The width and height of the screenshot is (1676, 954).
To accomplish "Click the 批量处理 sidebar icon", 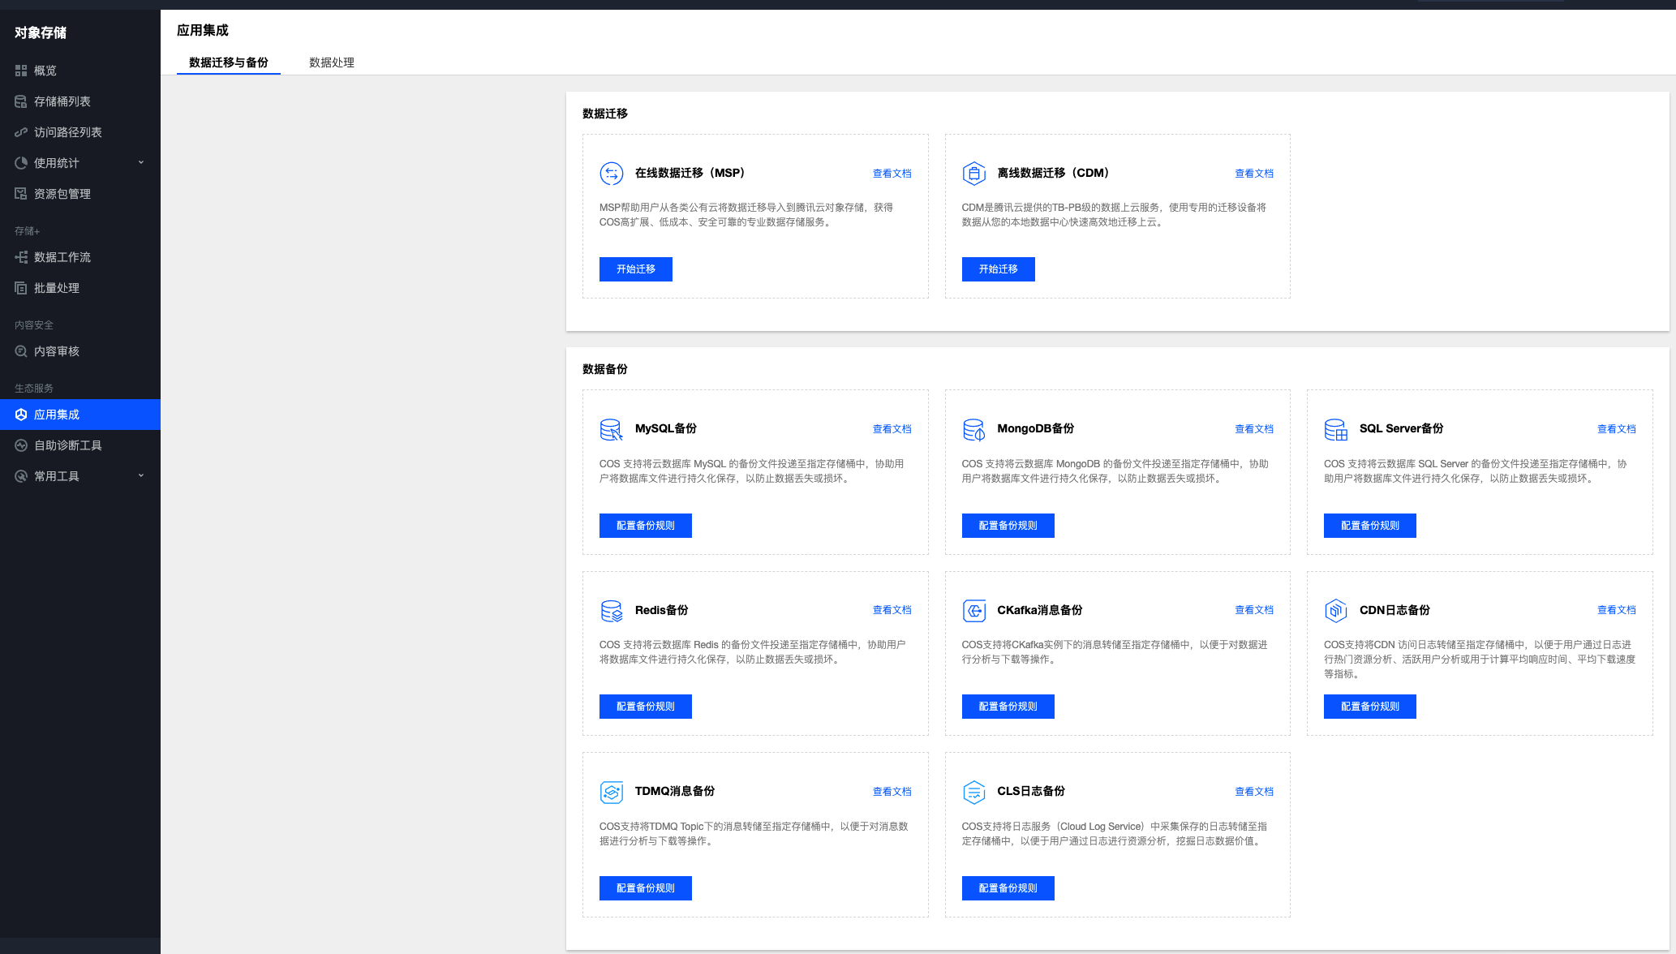I will (21, 288).
